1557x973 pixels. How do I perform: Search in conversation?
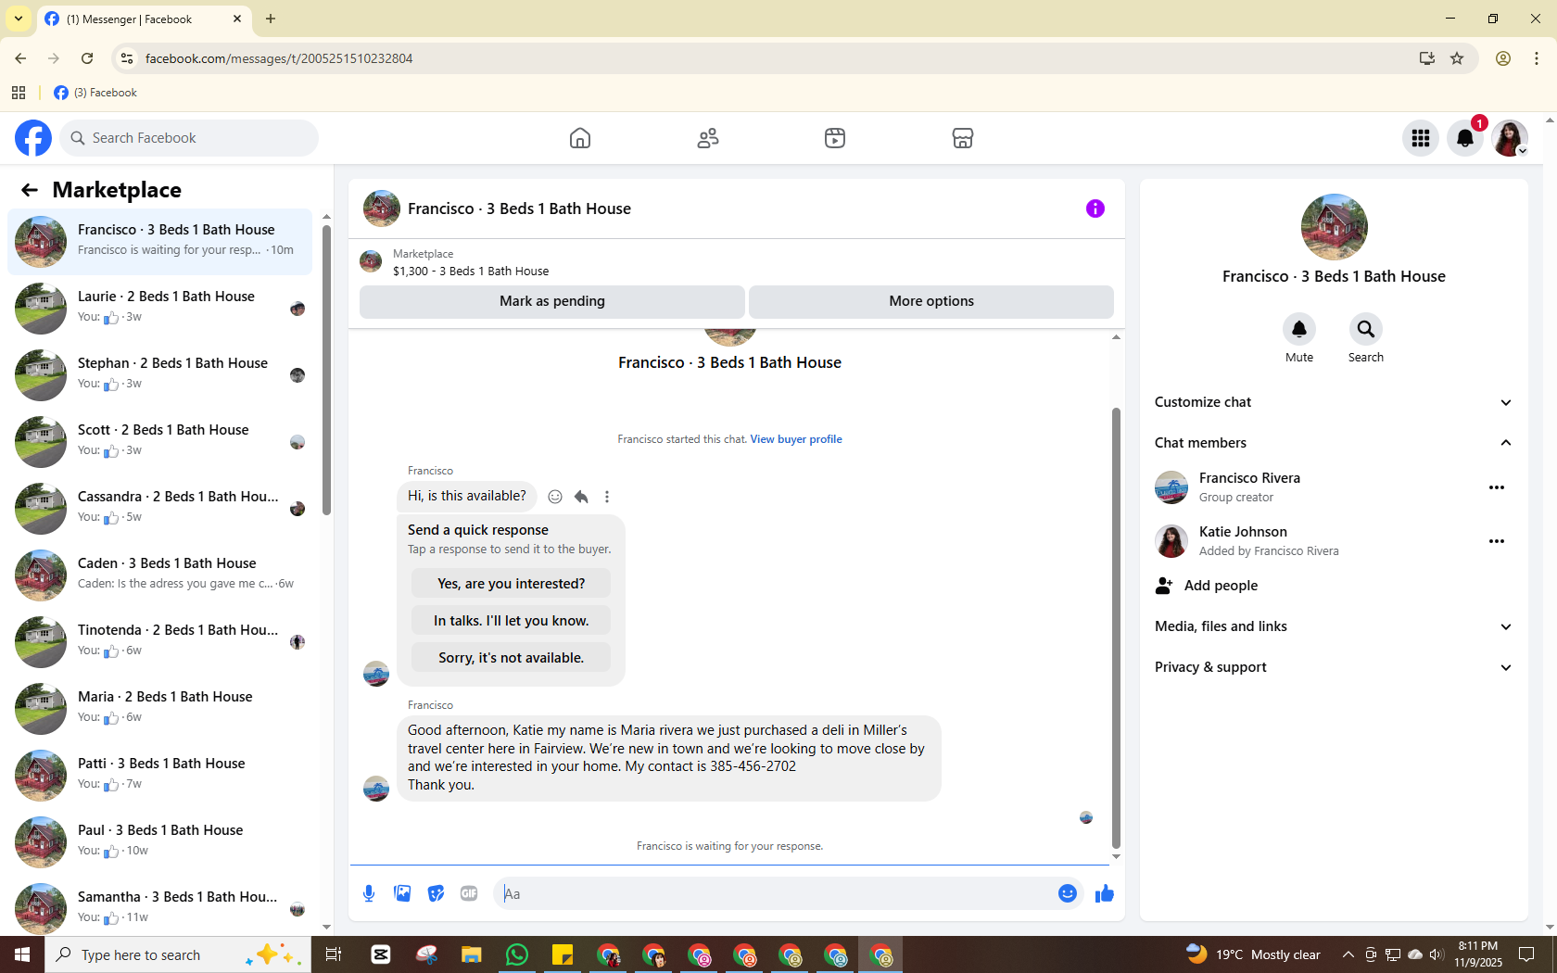click(x=1366, y=329)
